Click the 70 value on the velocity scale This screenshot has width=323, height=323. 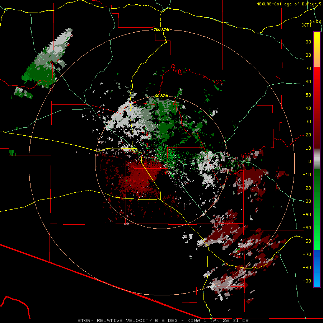tap(308, 69)
